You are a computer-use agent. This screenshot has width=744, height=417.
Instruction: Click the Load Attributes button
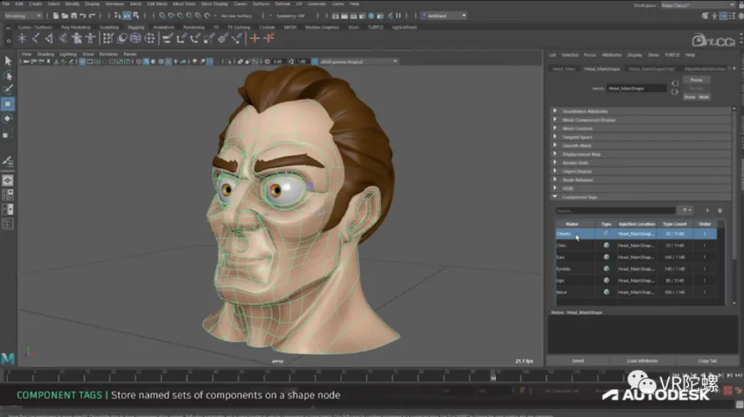[x=642, y=361]
